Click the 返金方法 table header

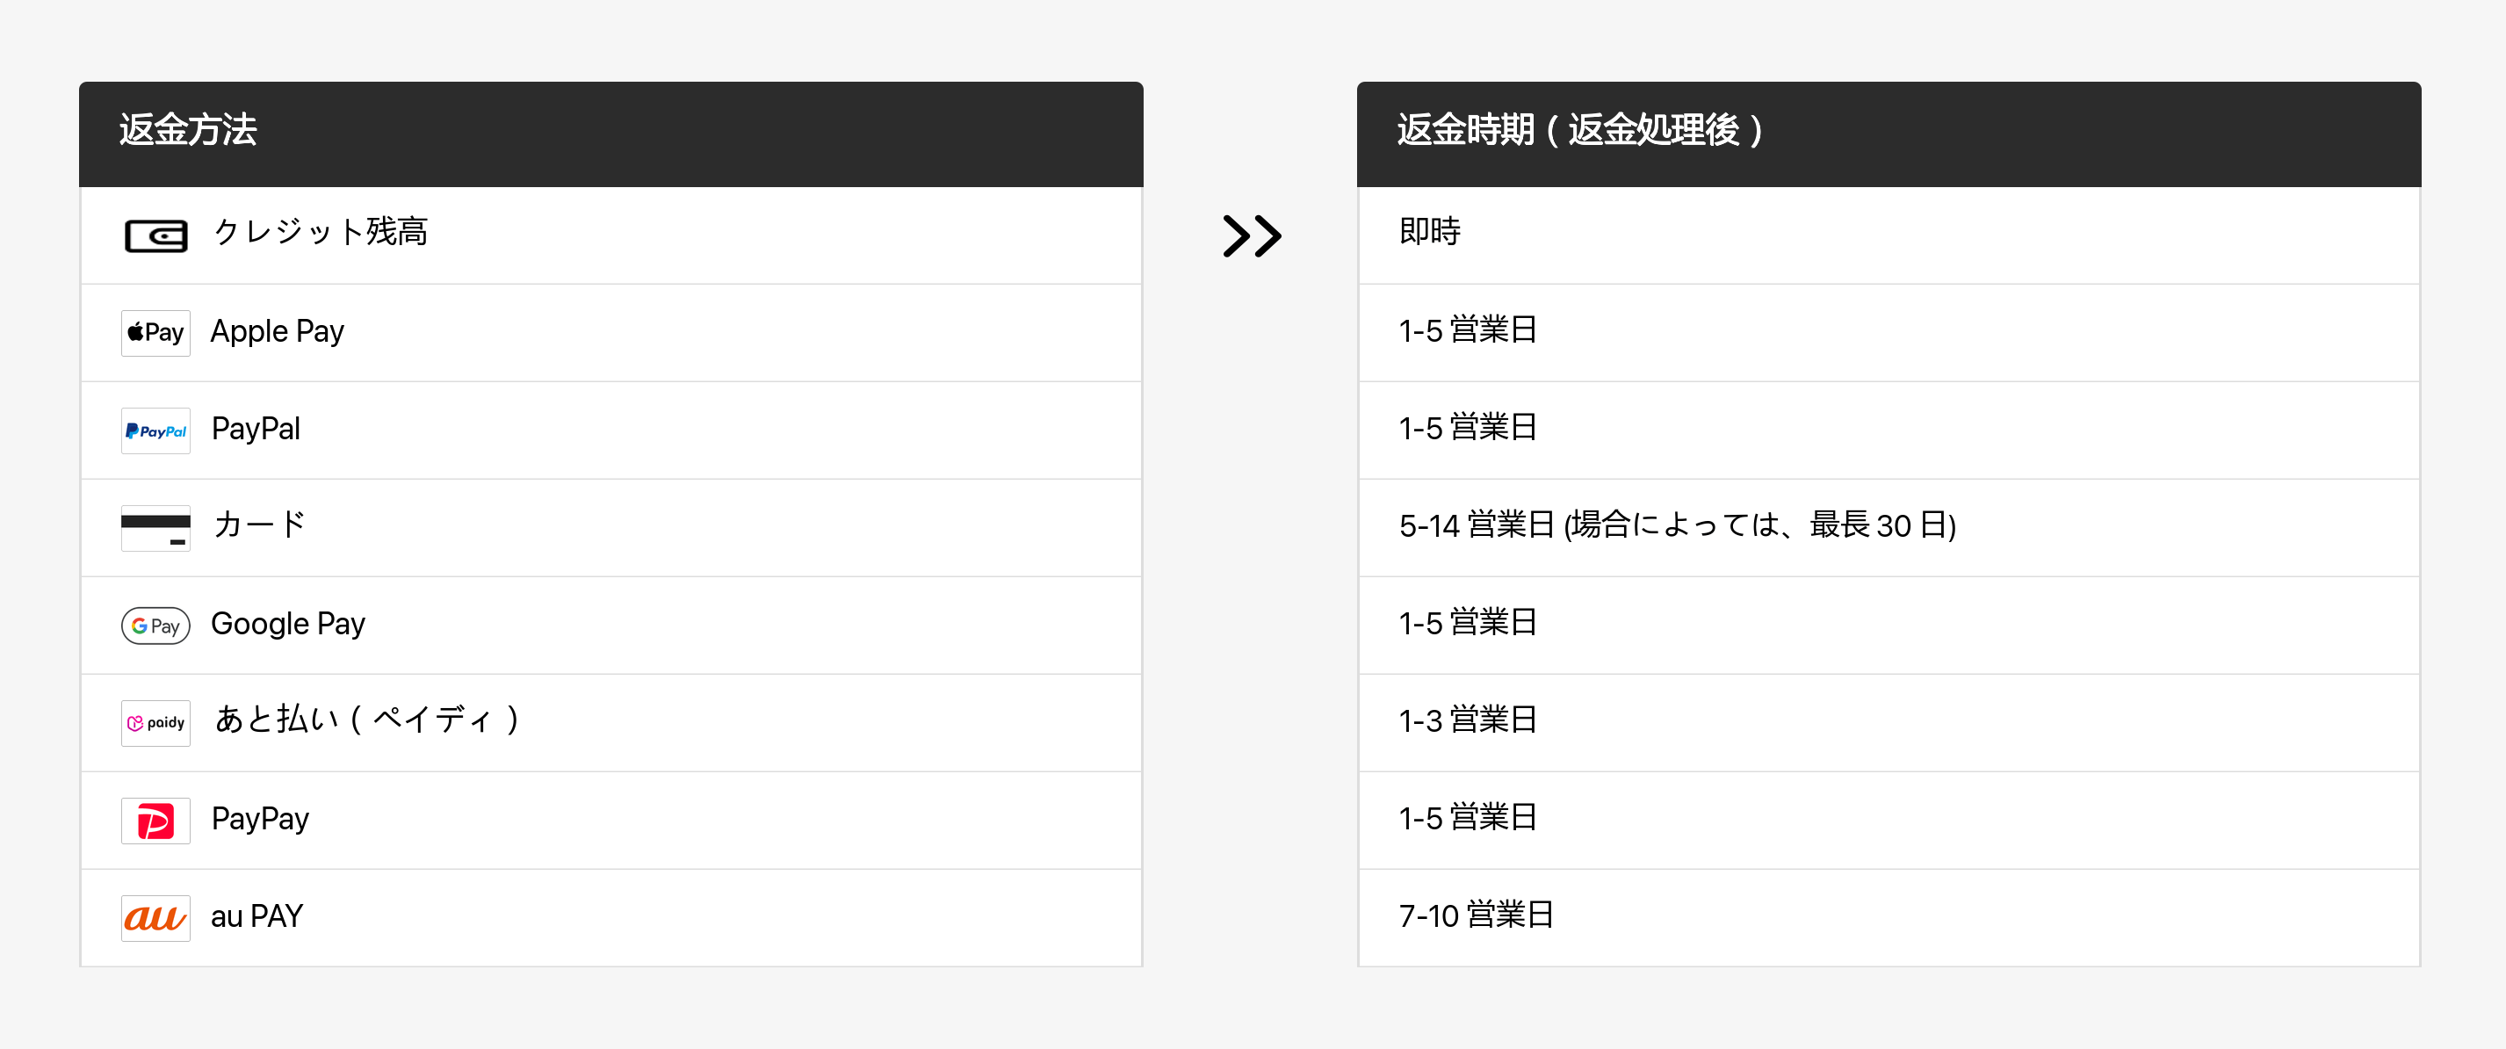(188, 129)
